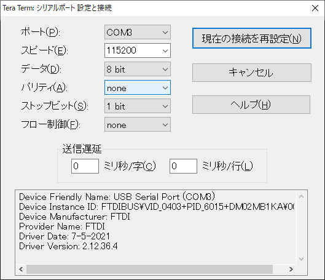Image resolution: width=325 pixels, height=280 pixels.
Task: Open the フロー制御 none dropdown
Action: pyautogui.click(x=138, y=124)
